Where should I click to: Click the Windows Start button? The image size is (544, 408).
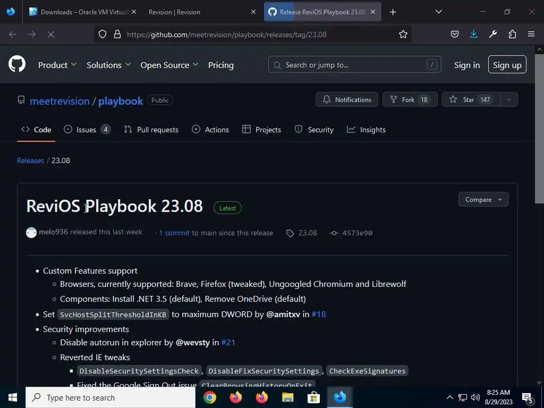[x=13, y=397]
